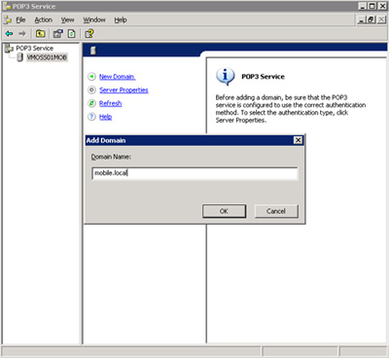Maximize the POP3 Service main window

[x=372, y=6]
